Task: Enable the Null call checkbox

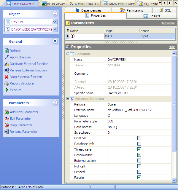Action: (x=139, y=166)
